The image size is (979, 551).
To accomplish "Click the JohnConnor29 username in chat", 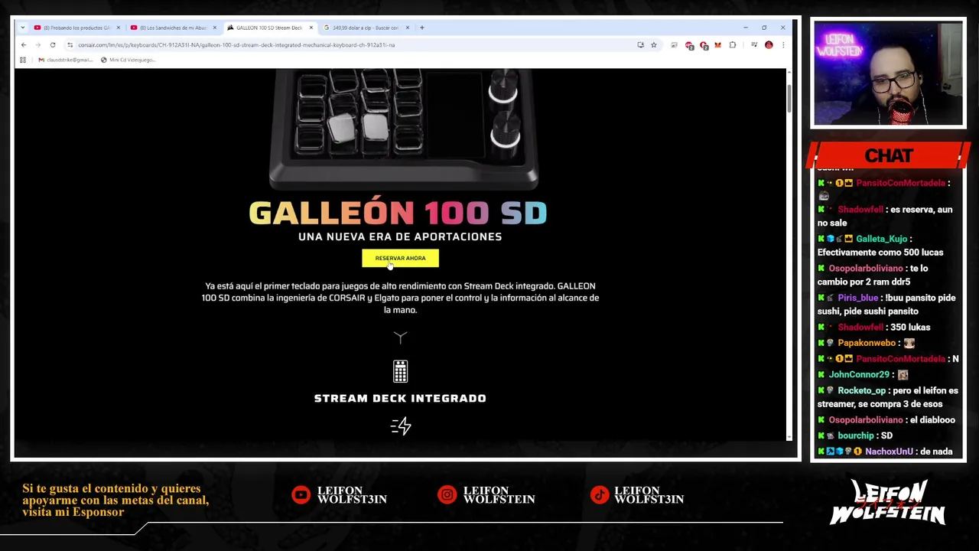I will pos(859,374).
